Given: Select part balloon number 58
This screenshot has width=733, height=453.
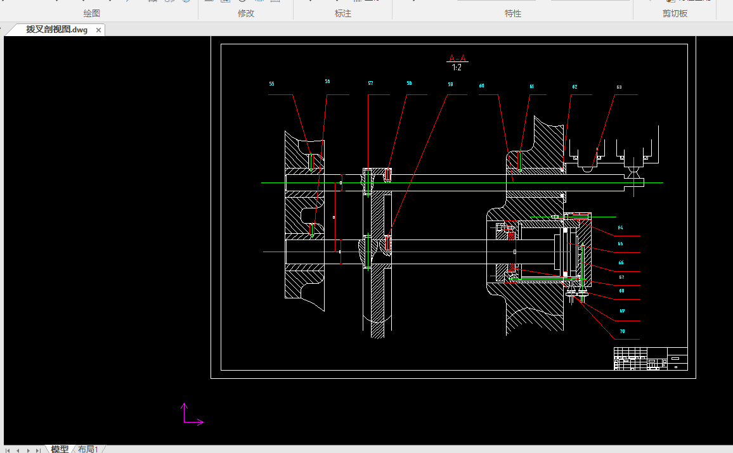Looking at the screenshot, I should [409, 83].
